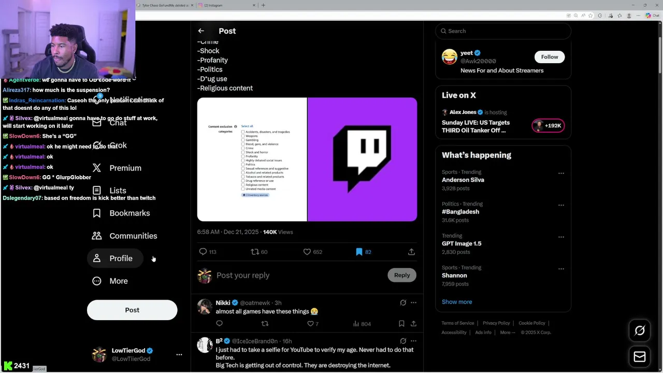Join the +192K live listeners badge
The height and width of the screenshot is (373, 663).
coord(548,125)
